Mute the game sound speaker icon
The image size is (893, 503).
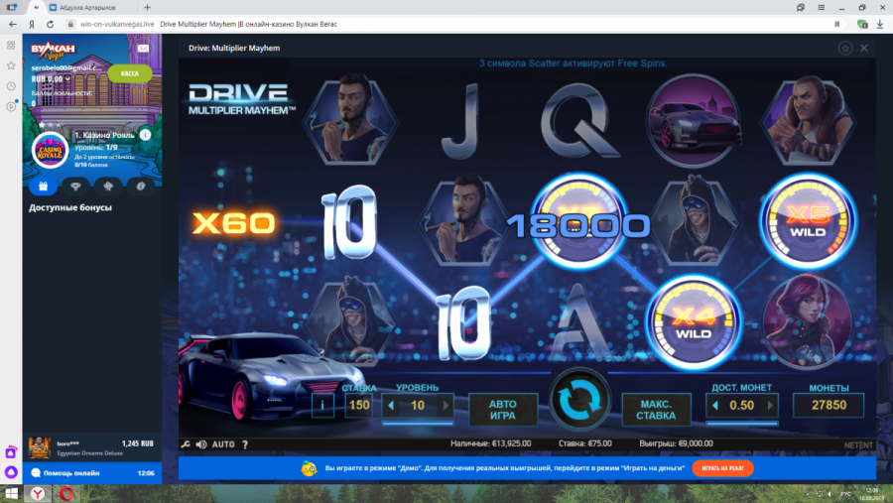(201, 444)
